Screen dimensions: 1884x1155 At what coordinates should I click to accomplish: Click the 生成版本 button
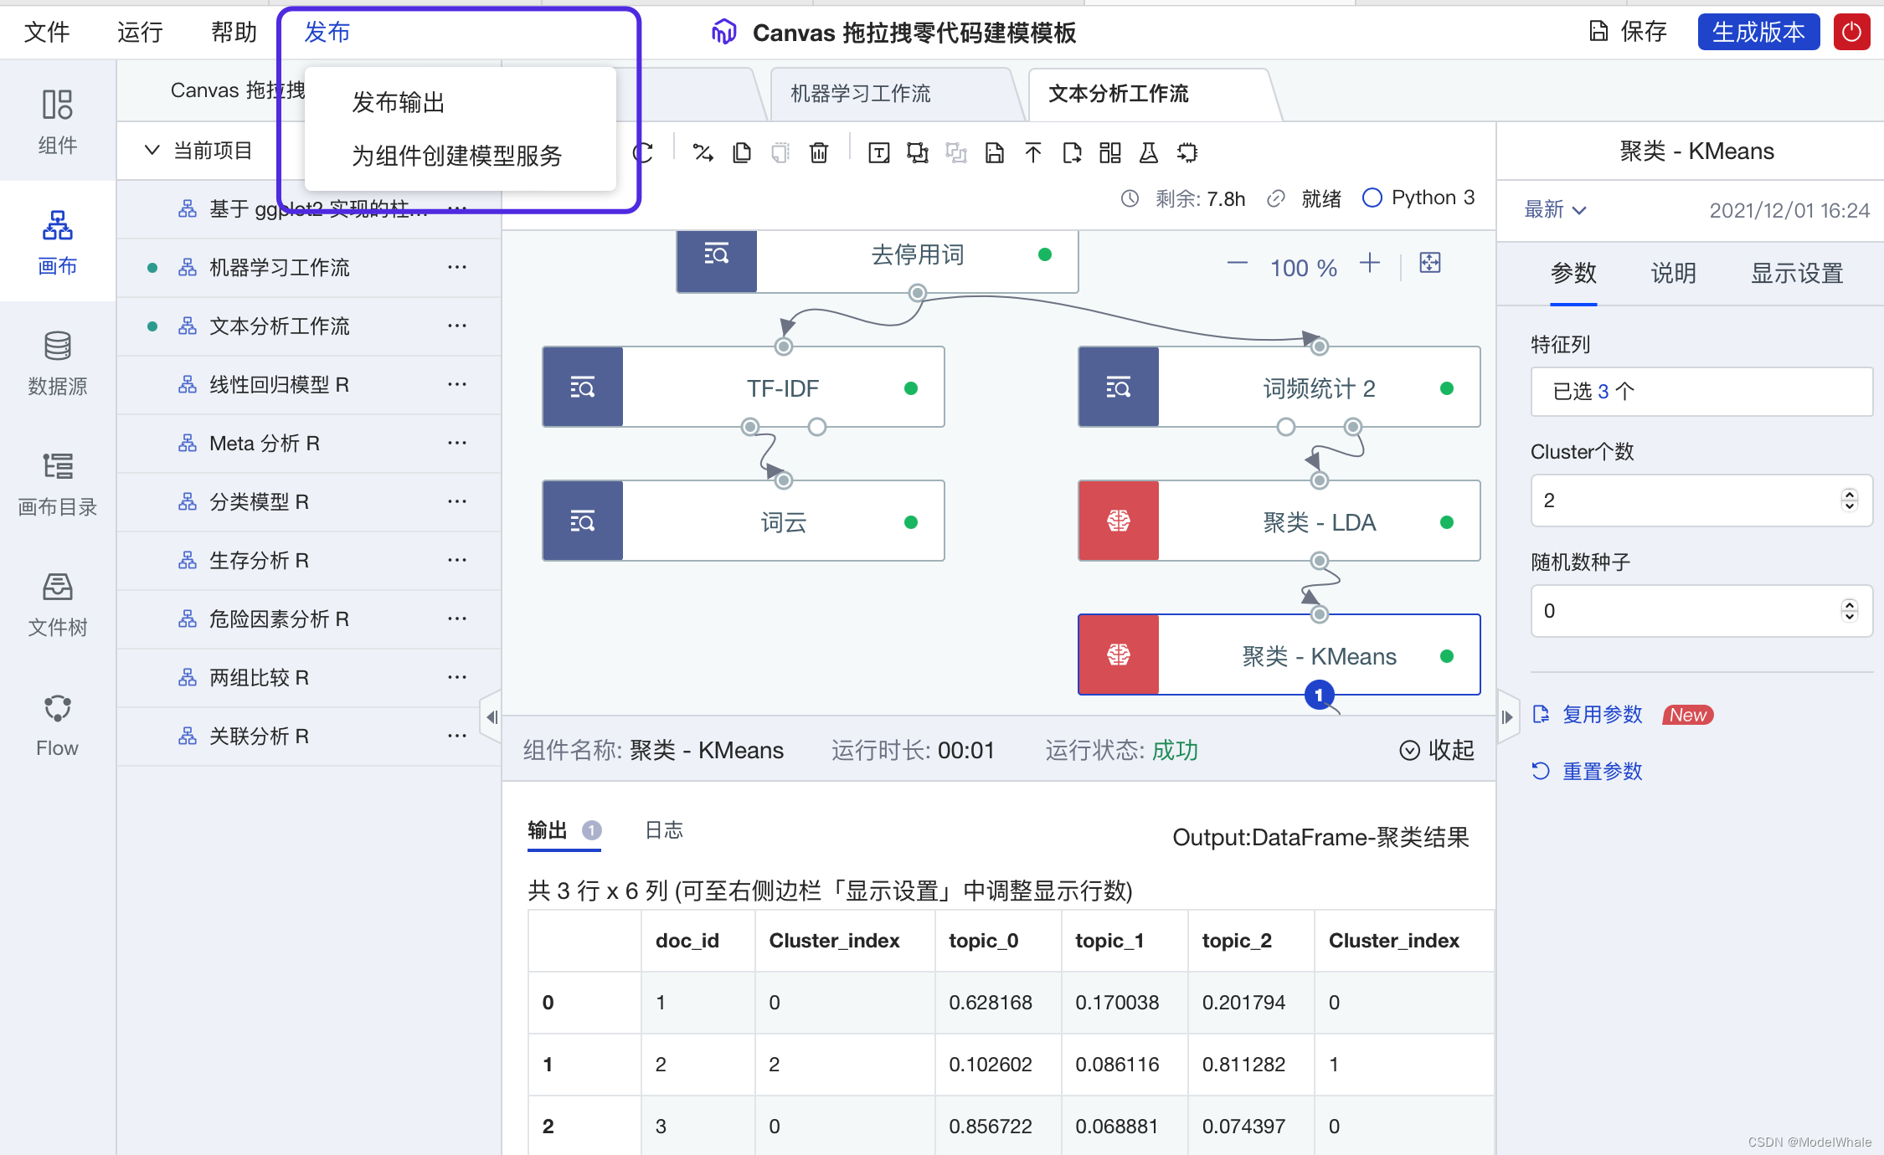[1758, 33]
